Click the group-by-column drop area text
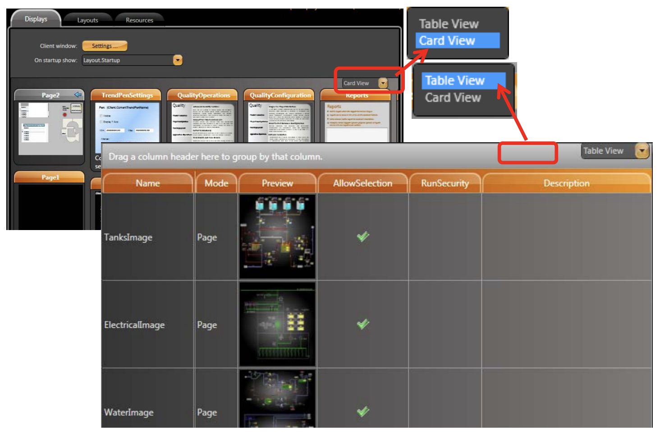 tap(215, 157)
